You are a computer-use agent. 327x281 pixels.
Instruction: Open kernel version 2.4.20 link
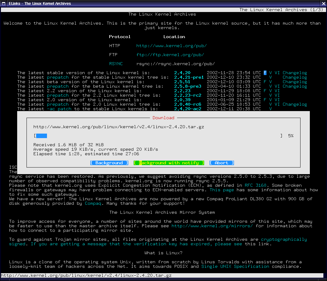[182, 73]
